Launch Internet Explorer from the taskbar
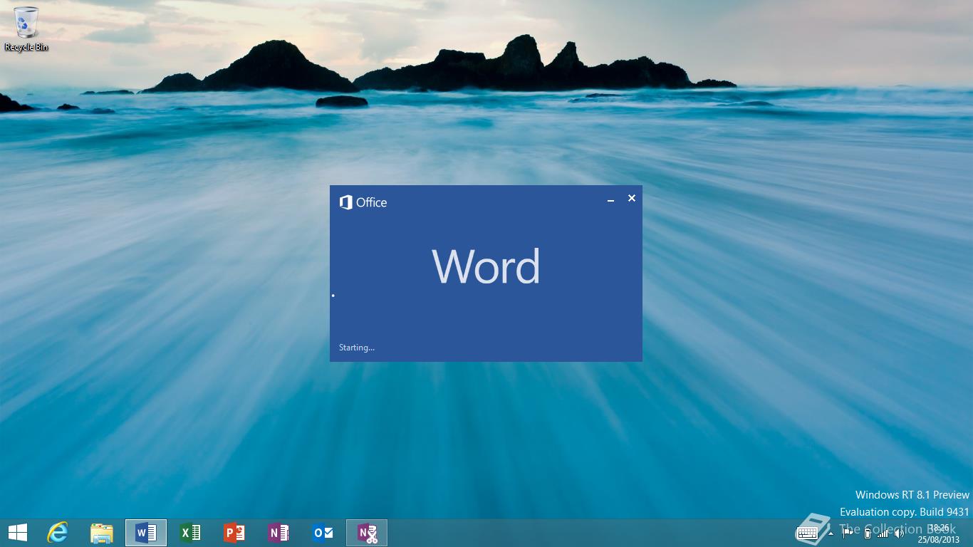The image size is (973, 547). point(58,533)
